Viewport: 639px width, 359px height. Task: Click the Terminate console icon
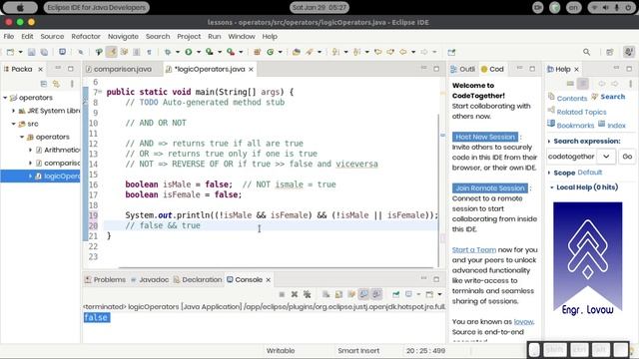click(x=282, y=294)
